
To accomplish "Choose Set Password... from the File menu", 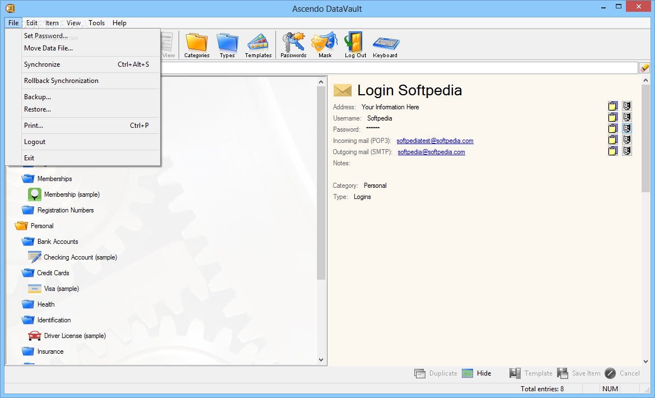I will (x=83, y=36).
